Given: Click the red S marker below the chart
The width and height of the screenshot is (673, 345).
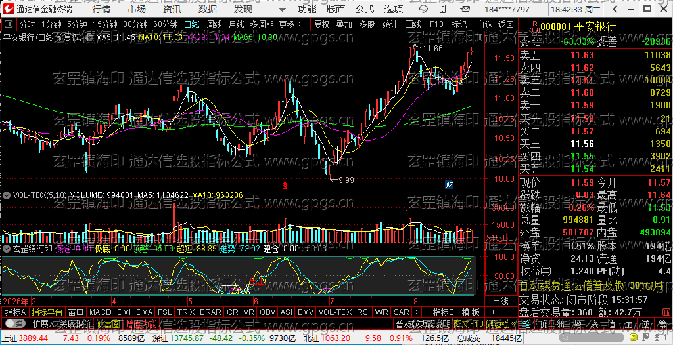Looking at the screenshot, I should 285,185.
